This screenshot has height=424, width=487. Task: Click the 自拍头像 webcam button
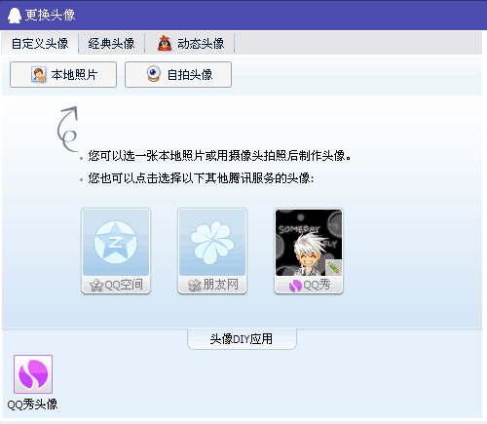click(178, 75)
